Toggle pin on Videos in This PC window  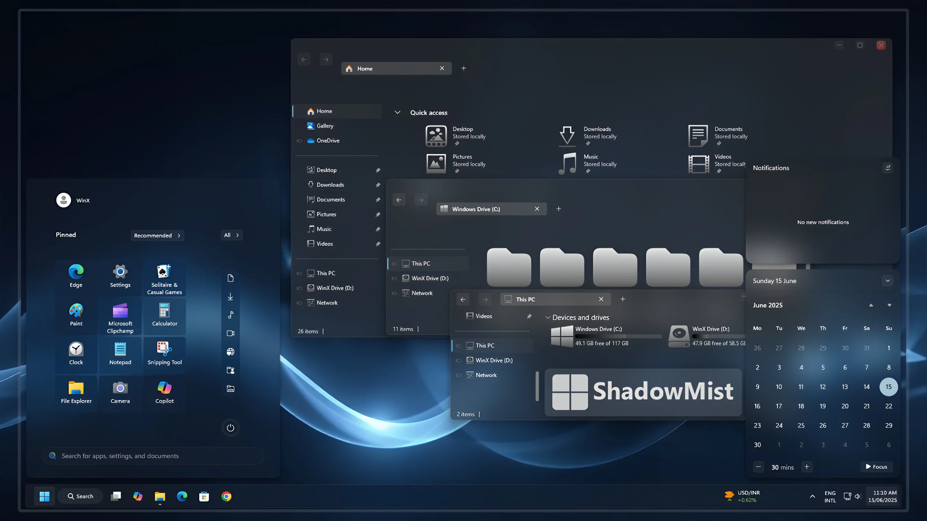click(529, 316)
